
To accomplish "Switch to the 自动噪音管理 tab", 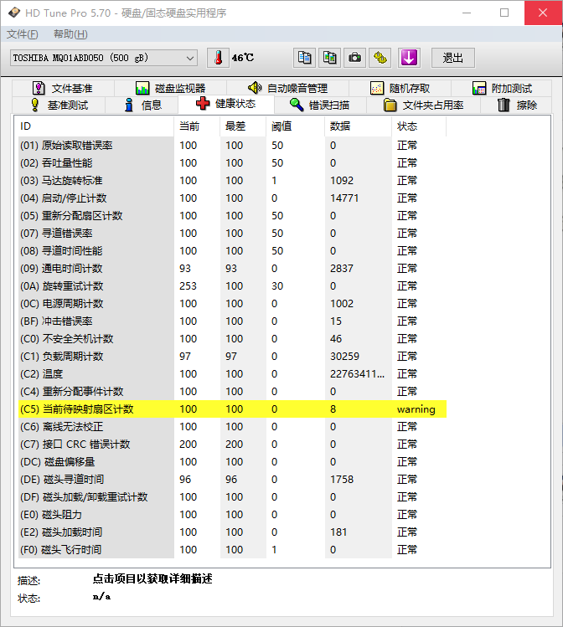I will click(287, 88).
